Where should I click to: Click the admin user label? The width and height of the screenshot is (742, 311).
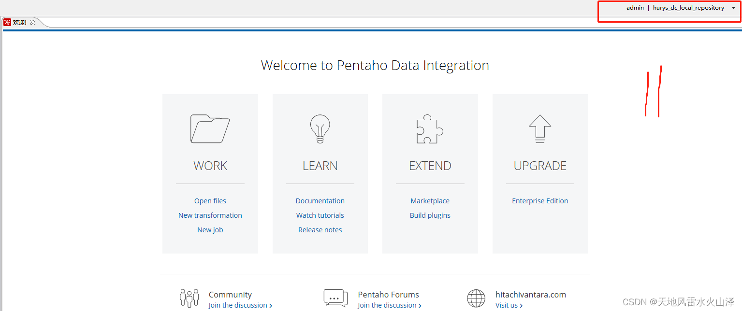tap(635, 8)
